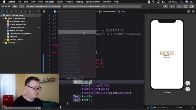Zoom out the preview canvas
This screenshot has width=196, height=110.
pos(177,108)
